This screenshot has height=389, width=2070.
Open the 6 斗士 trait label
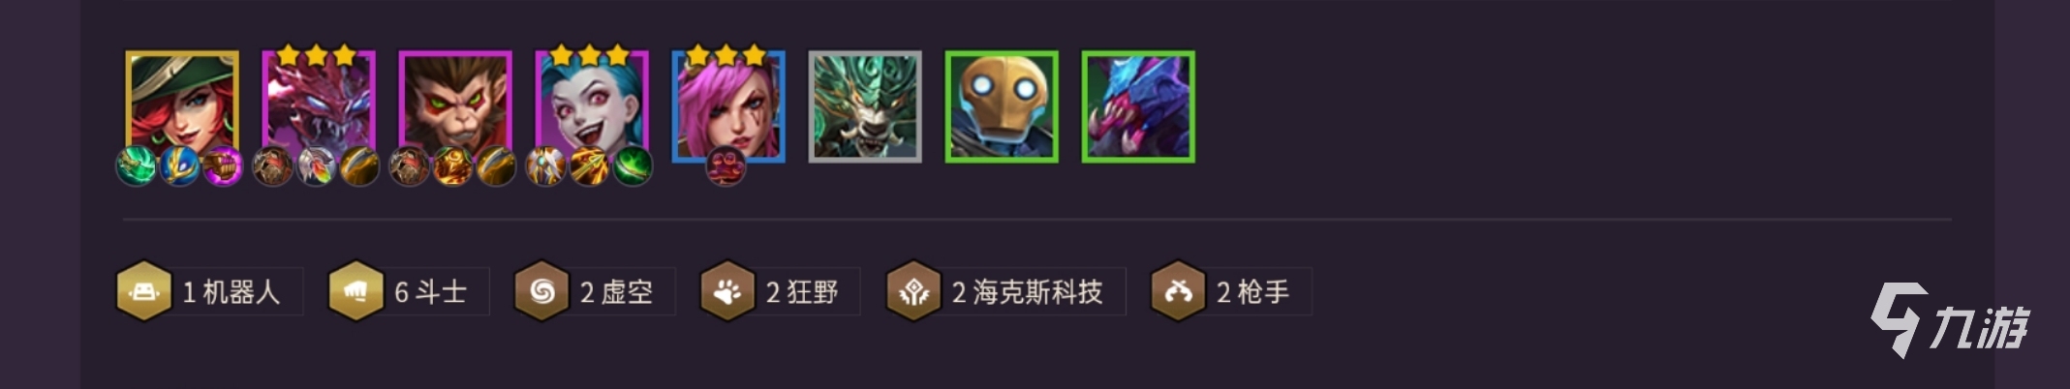point(431,292)
